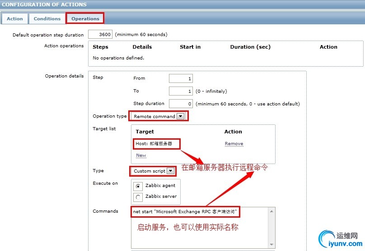Switch to the Action tab
The height and width of the screenshot is (251, 365).
click(14, 18)
